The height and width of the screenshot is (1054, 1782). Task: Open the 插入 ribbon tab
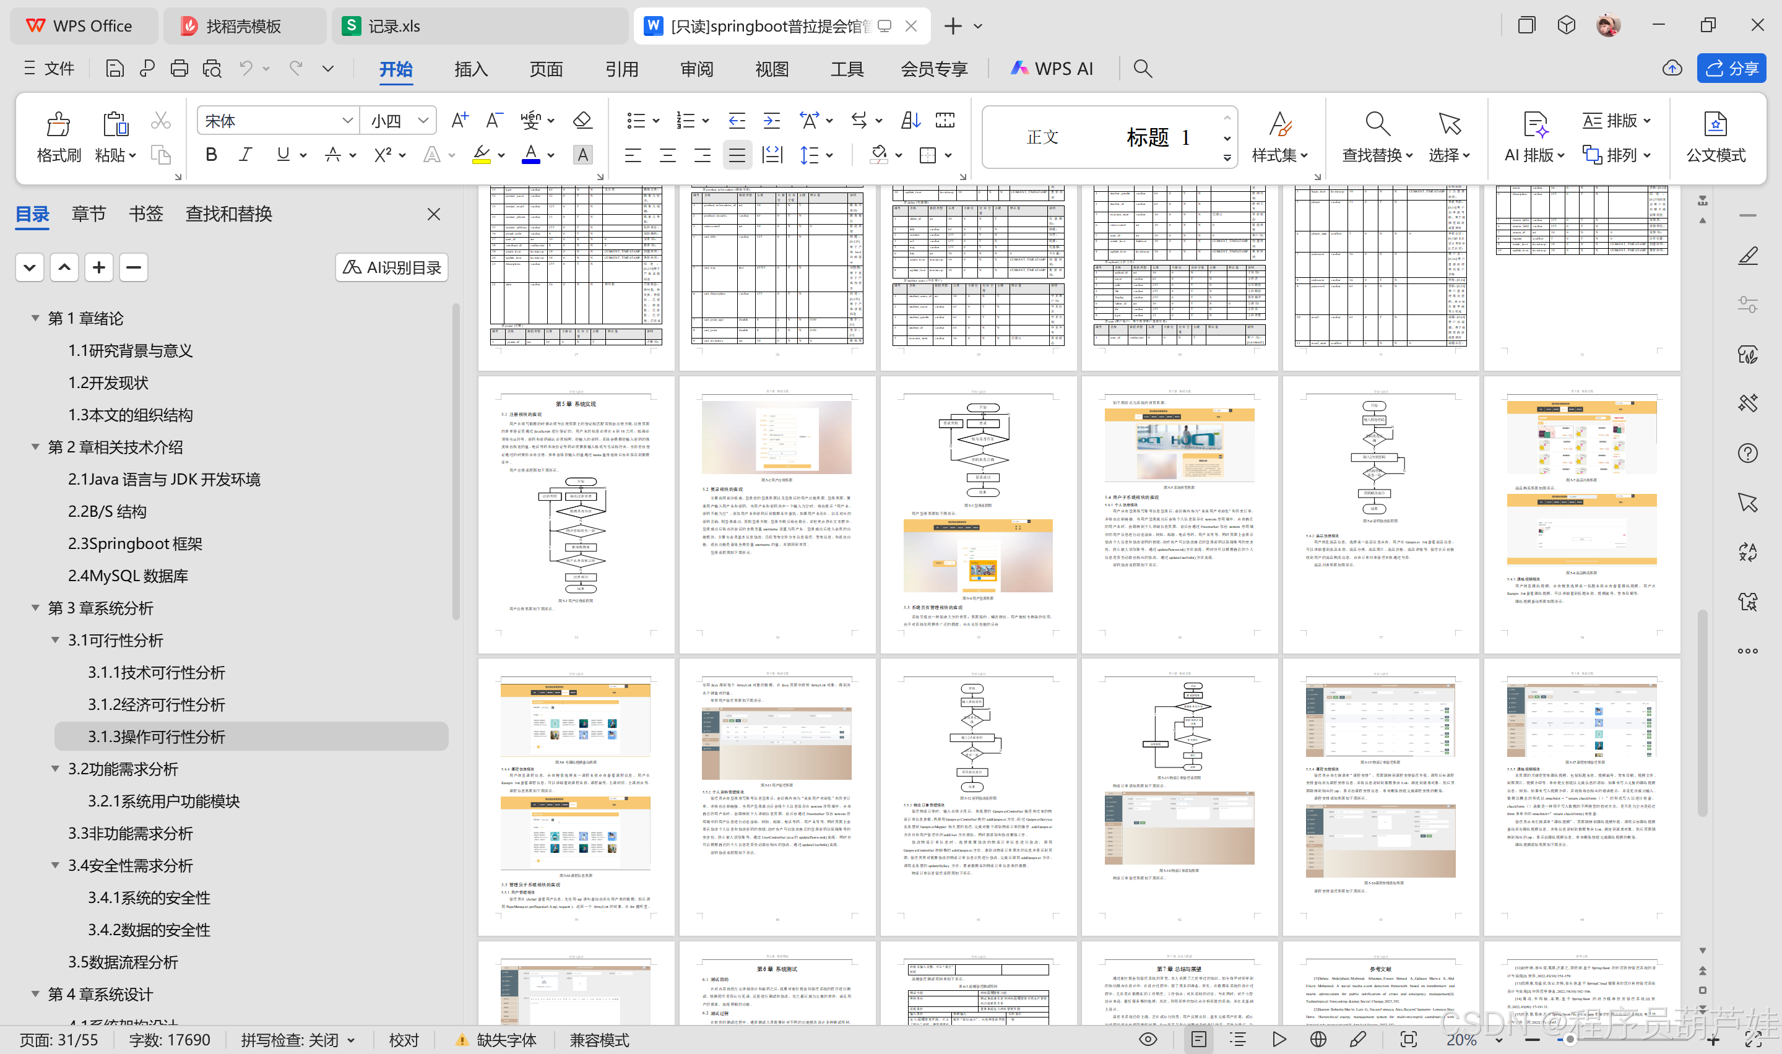[471, 69]
